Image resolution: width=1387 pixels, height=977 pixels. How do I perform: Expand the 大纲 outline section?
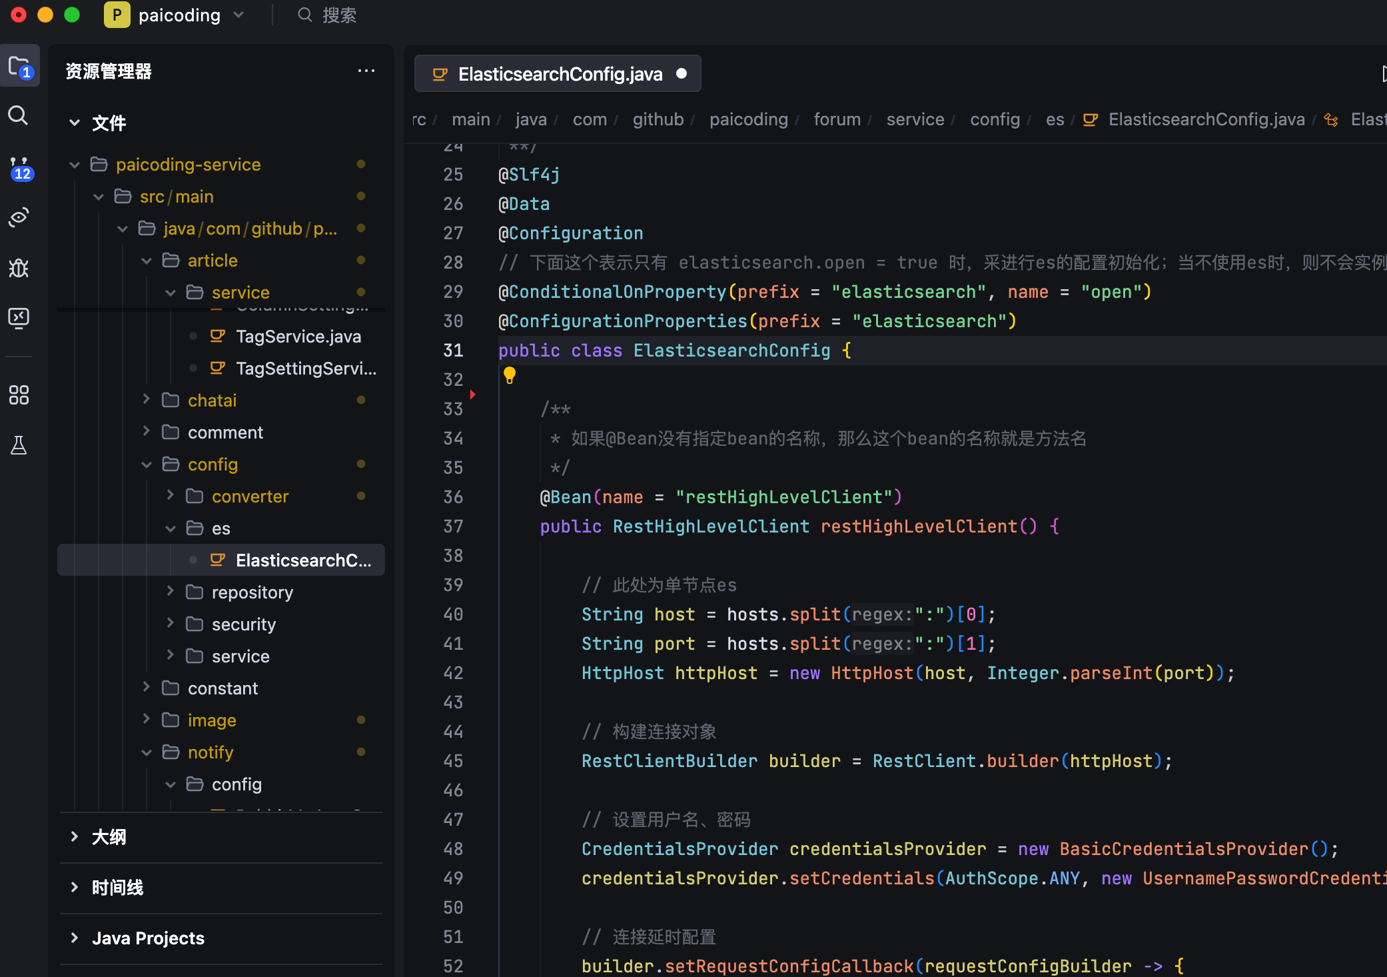coord(109,836)
